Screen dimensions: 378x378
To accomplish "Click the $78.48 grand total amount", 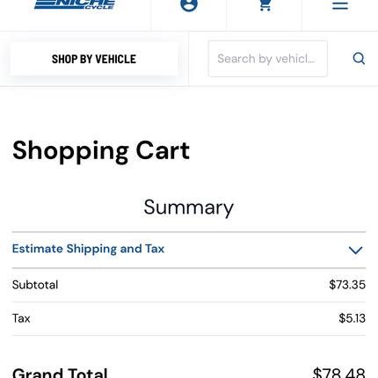I will (x=339, y=373).
